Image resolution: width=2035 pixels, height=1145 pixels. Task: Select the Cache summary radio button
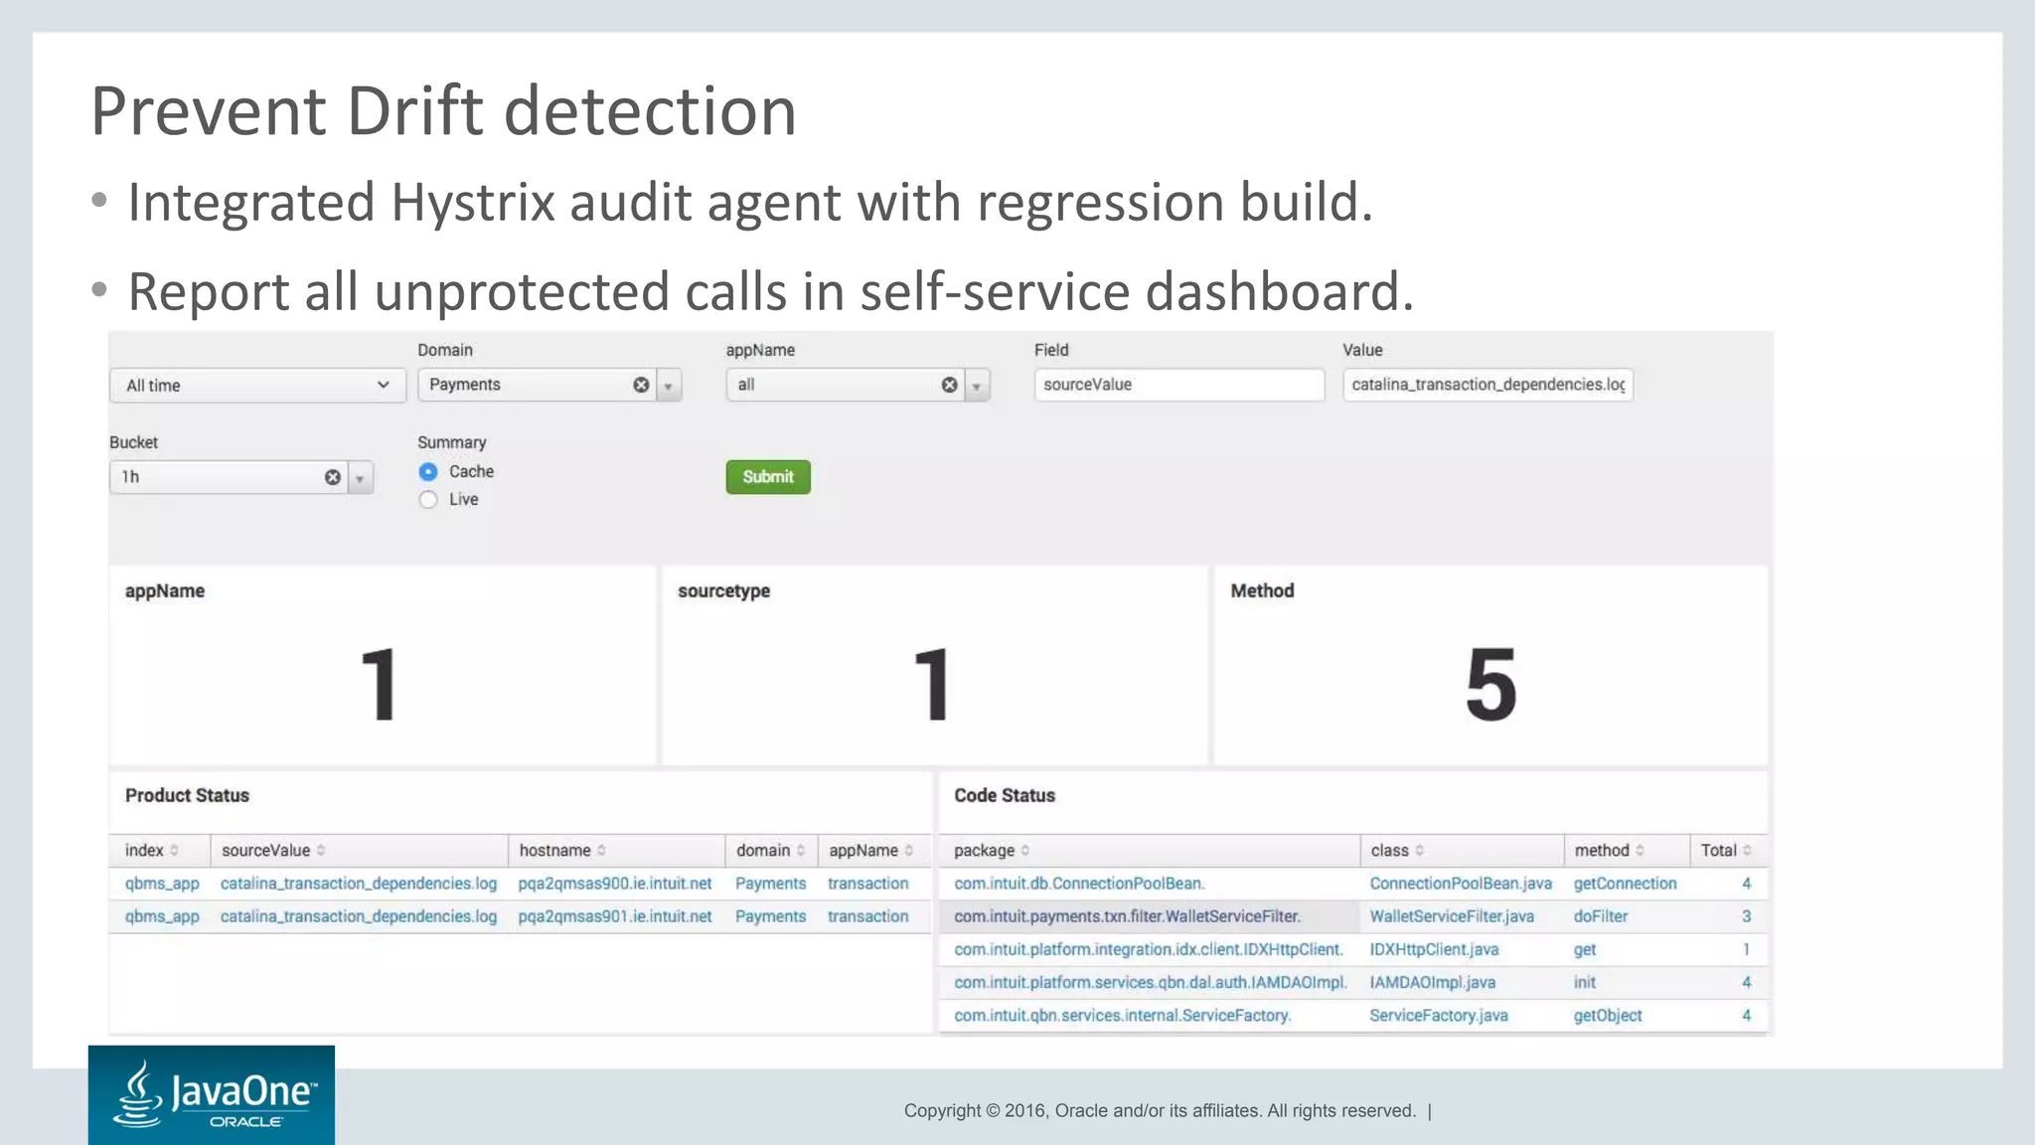click(x=428, y=471)
